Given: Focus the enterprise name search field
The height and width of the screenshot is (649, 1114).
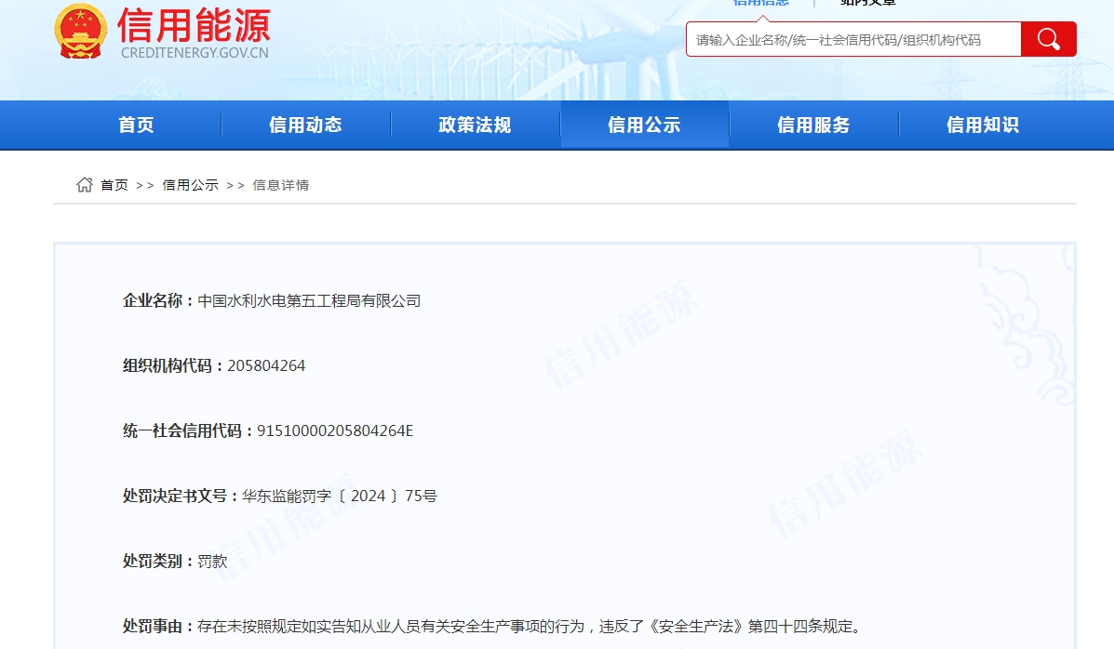Looking at the screenshot, I should [x=853, y=39].
